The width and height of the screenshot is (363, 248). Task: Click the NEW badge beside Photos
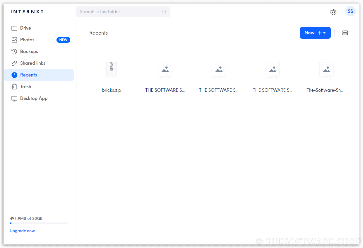(63, 40)
